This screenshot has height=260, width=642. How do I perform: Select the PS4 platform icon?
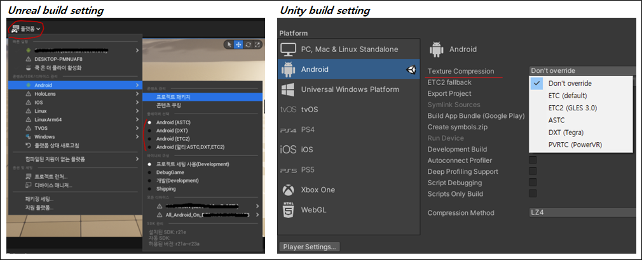point(288,130)
